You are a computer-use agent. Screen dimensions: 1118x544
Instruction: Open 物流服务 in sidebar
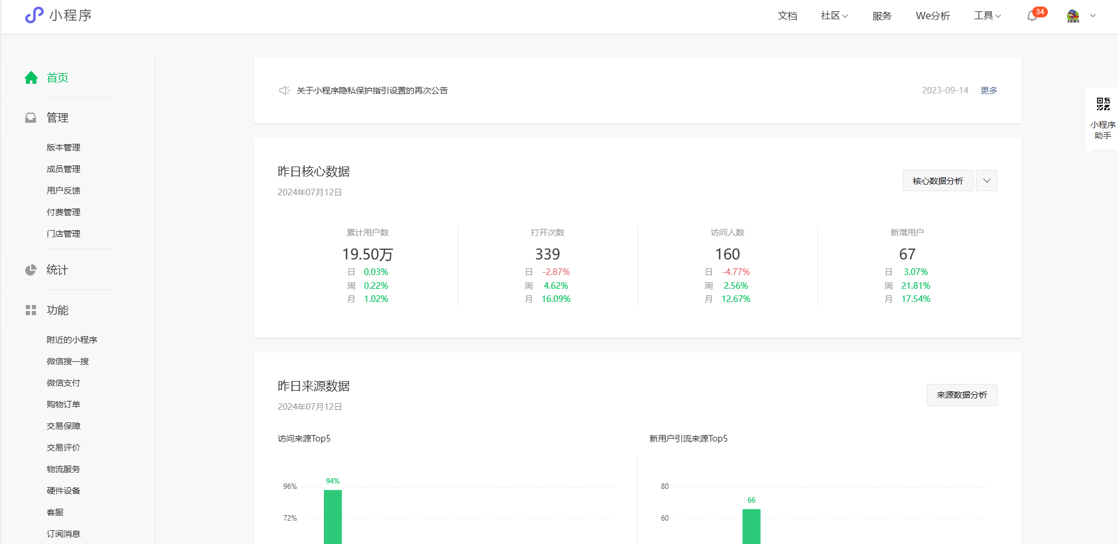click(64, 469)
